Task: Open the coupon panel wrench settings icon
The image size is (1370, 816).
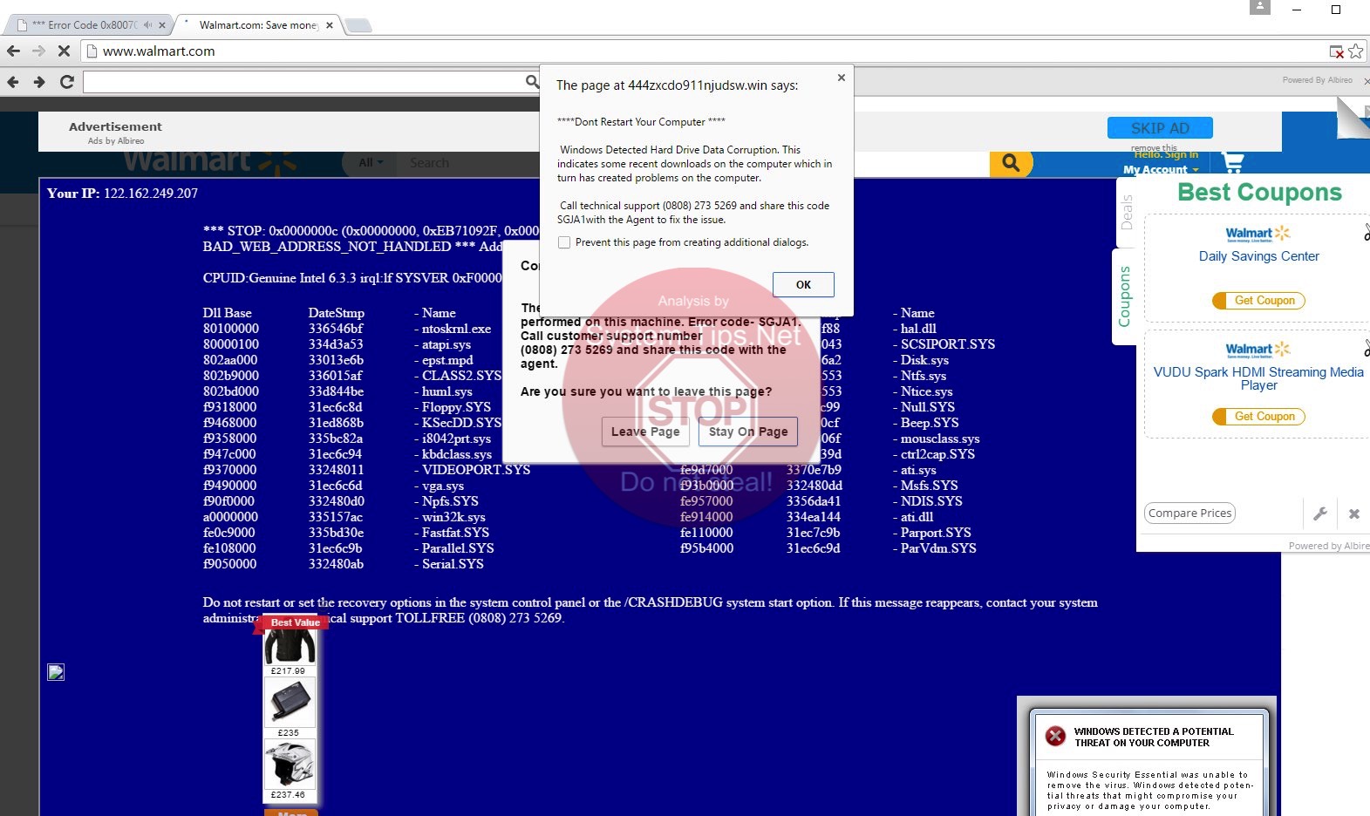Action: (1320, 514)
